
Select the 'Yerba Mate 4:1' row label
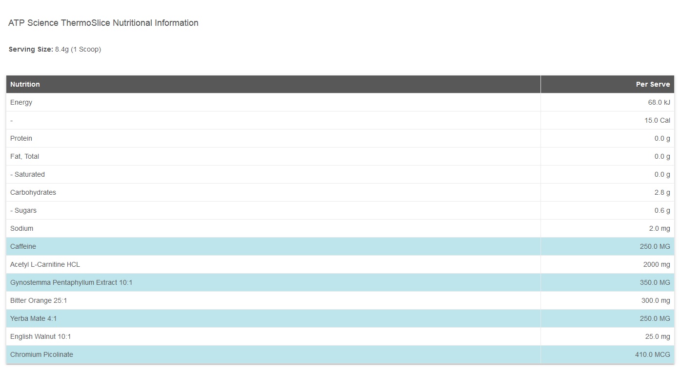(34, 318)
